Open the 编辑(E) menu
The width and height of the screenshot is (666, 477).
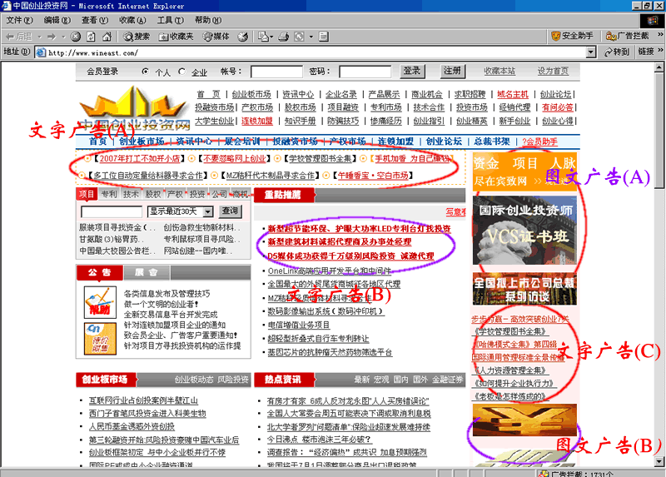(x=57, y=20)
